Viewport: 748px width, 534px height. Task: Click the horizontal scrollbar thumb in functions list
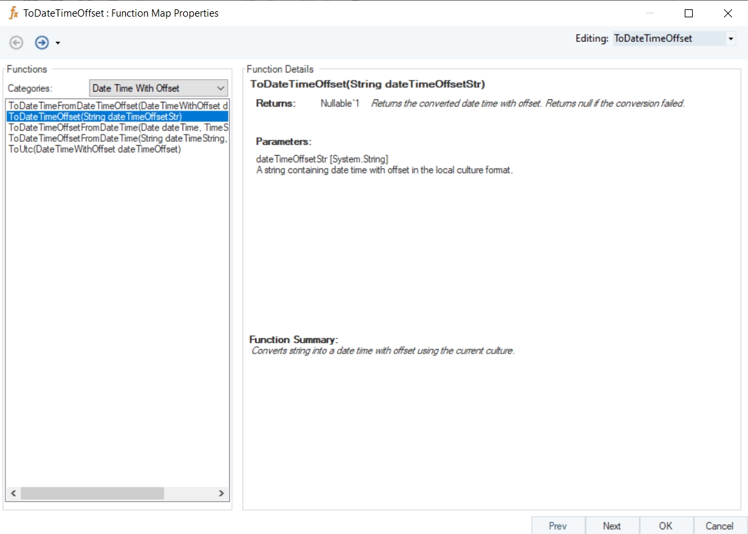pos(92,493)
